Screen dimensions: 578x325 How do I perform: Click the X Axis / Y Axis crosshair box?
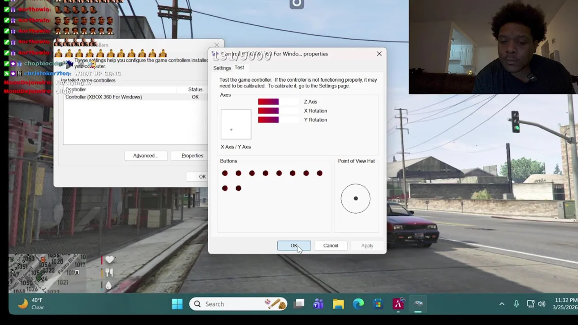click(x=236, y=124)
